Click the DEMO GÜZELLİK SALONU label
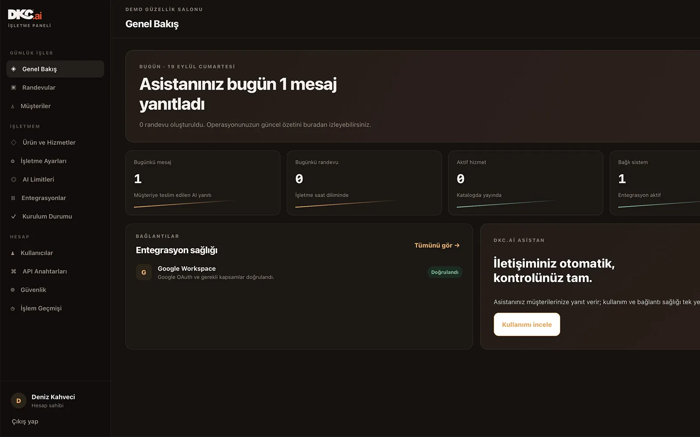Viewport: 700px width, 437px height. [164, 9]
